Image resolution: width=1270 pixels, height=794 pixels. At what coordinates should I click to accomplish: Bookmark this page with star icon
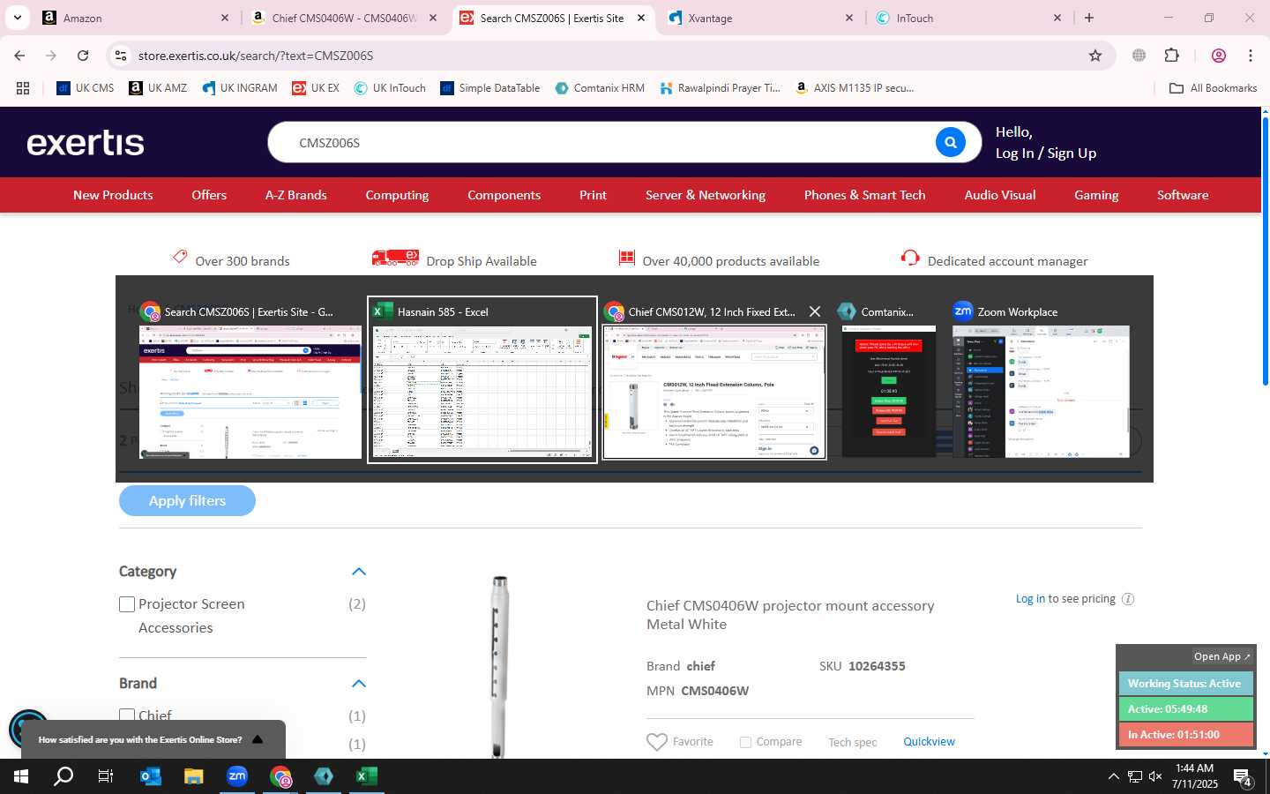point(1095,56)
